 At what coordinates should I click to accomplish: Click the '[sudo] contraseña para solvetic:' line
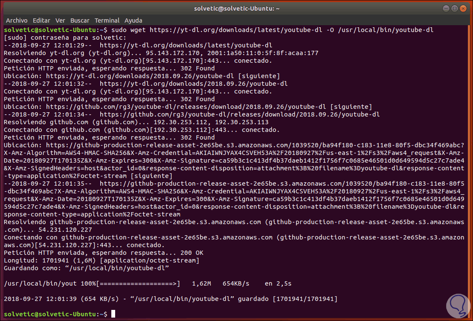click(65, 38)
